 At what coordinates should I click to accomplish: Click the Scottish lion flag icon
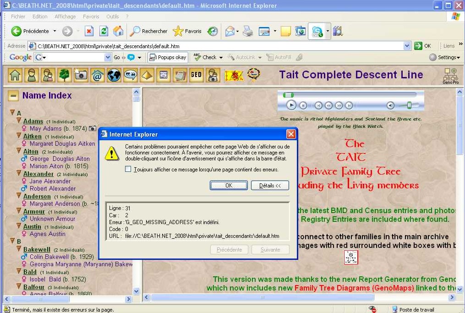tap(234, 75)
